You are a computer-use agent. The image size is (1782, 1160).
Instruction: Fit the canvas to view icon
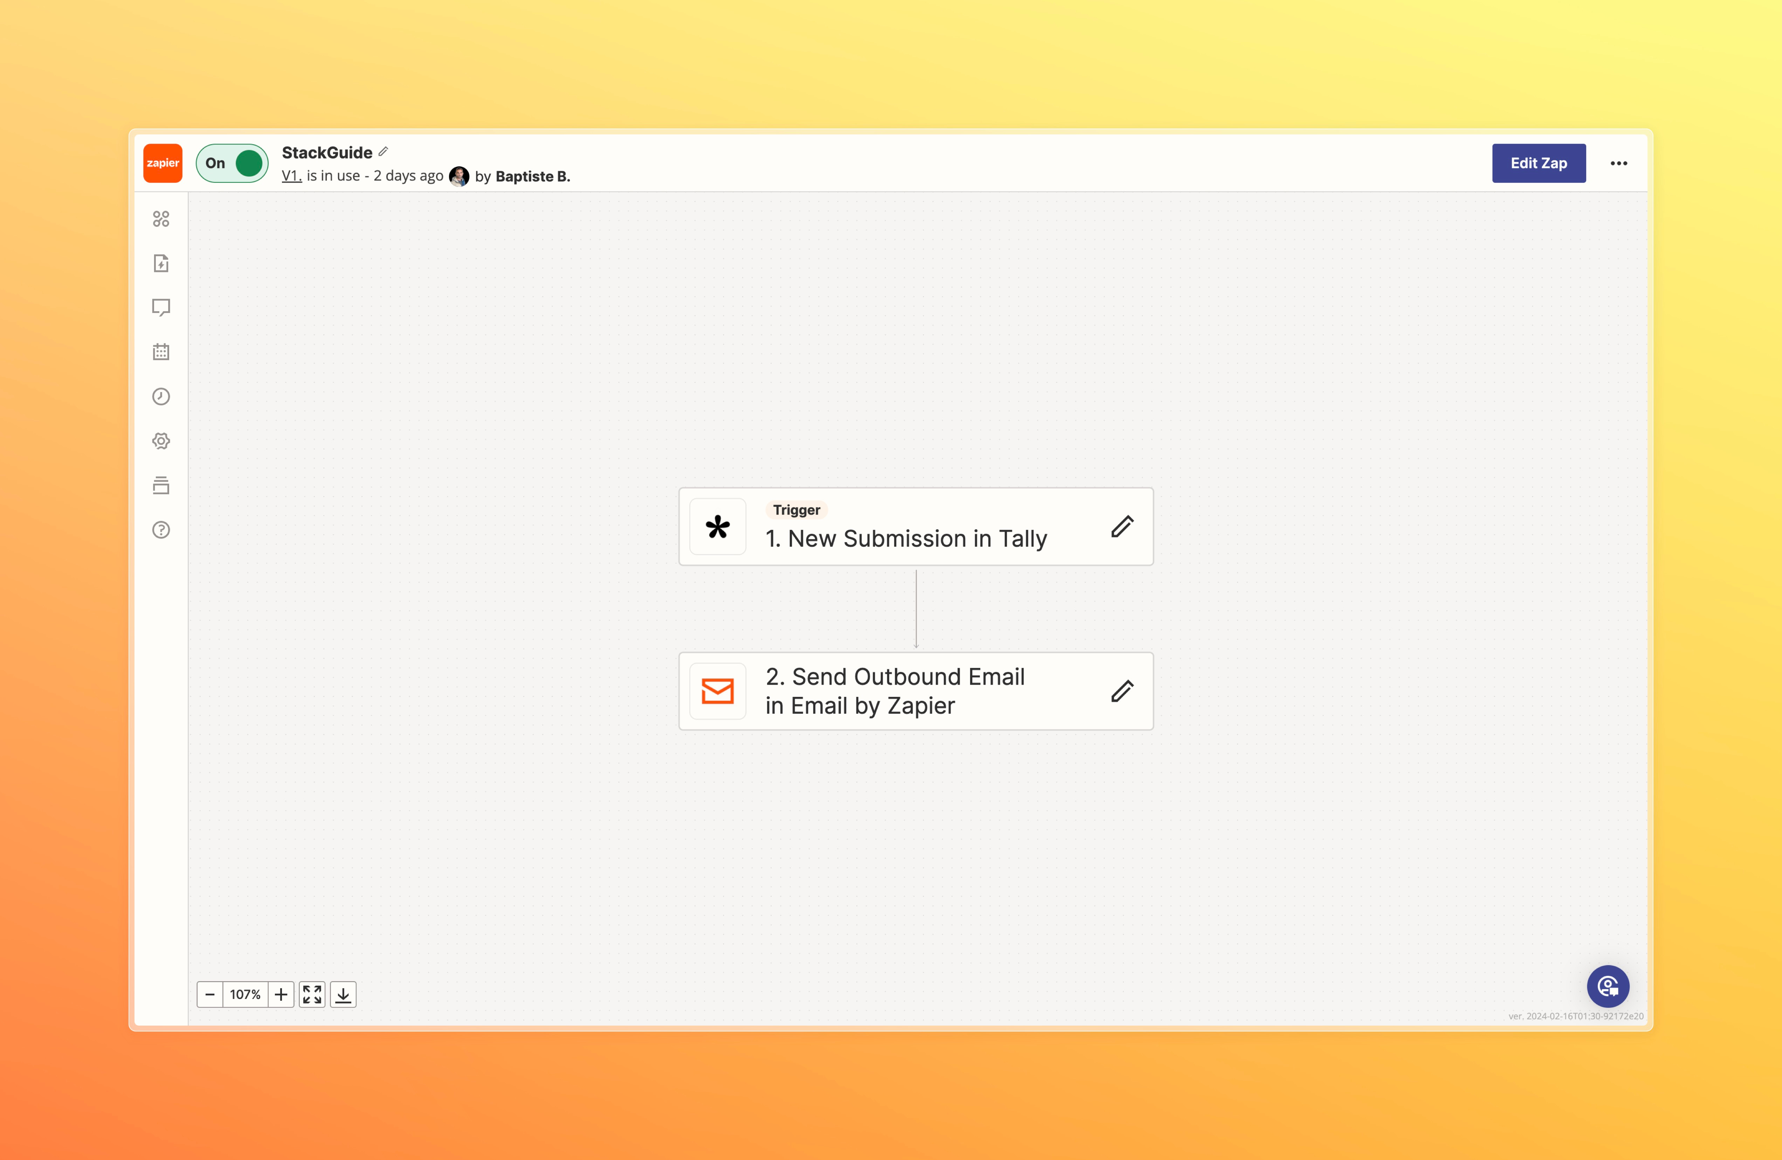coord(312,994)
